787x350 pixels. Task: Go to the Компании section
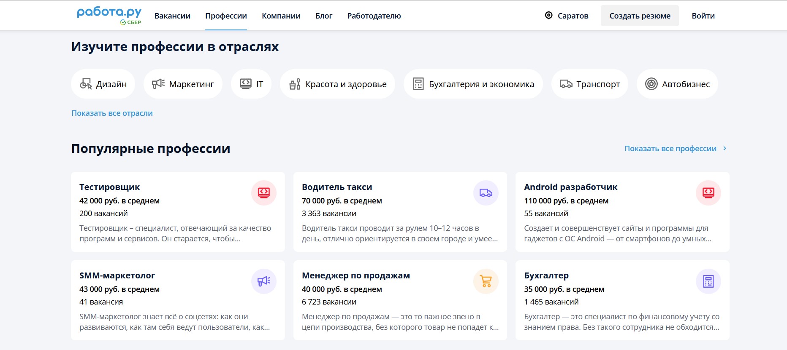(x=281, y=16)
